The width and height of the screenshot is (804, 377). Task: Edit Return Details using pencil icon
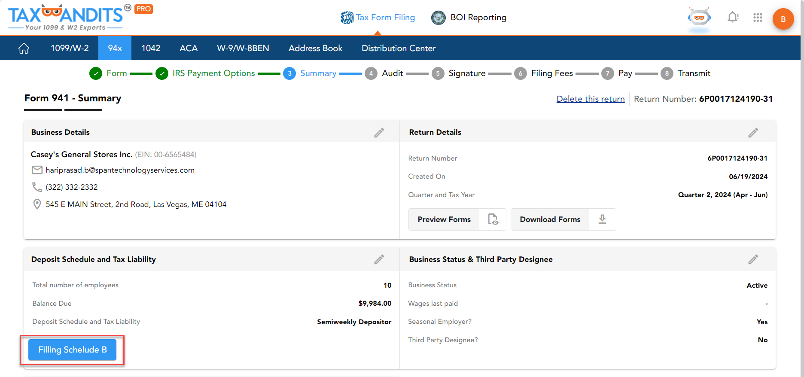pyautogui.click(x=753, y=133)
